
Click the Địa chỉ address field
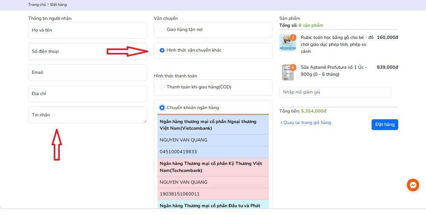coord(87,93)
